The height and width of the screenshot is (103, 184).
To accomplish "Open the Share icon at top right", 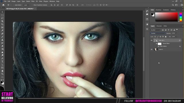I will (182, 5).
